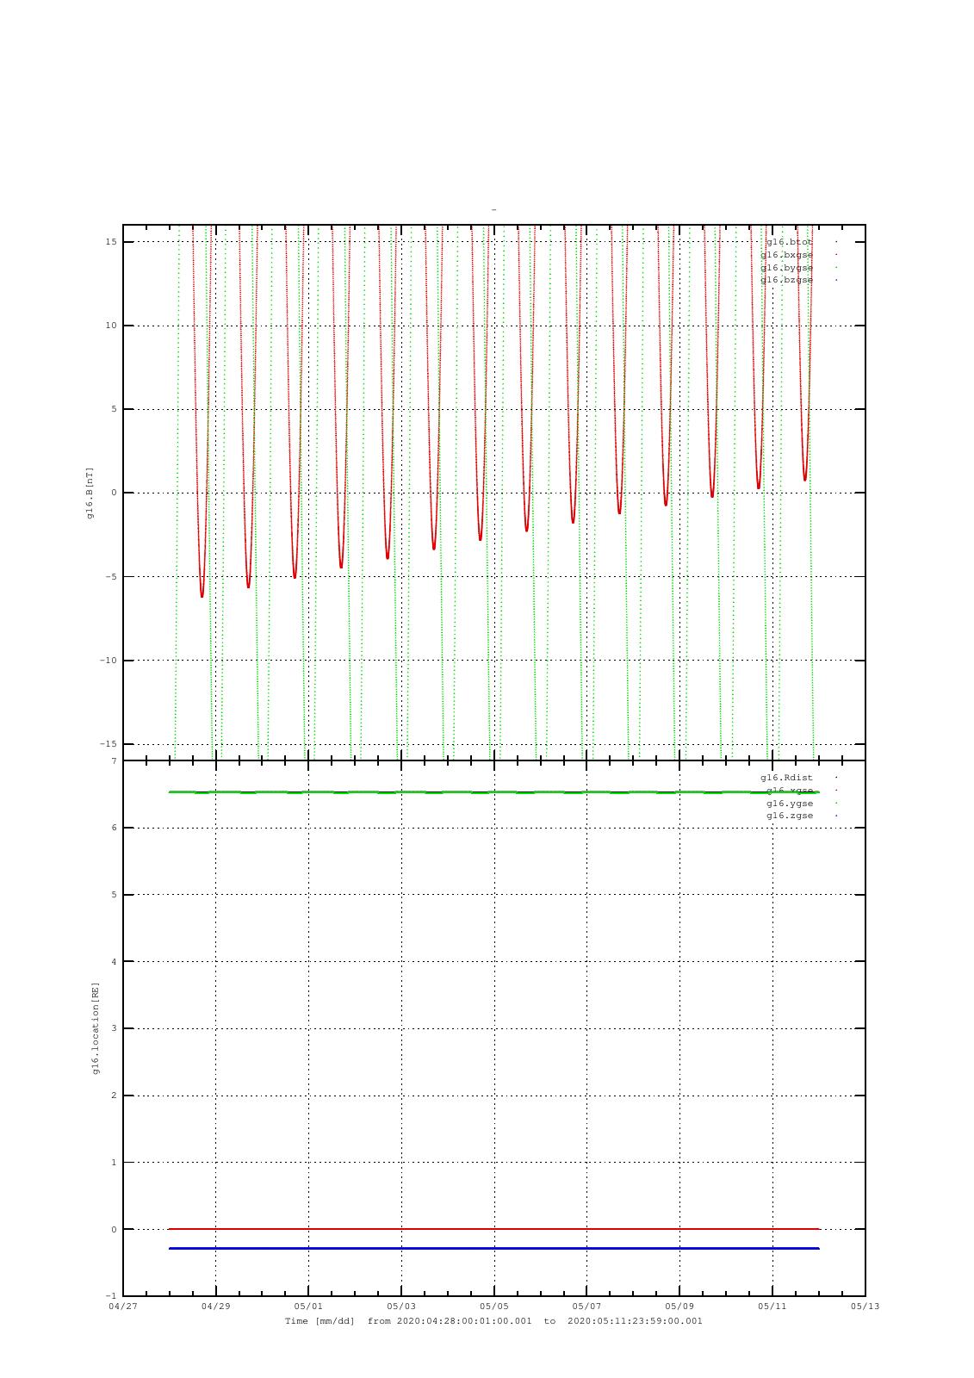Click the red xgse line at zero
The image size is (974, 1378).
[494, 1229]
